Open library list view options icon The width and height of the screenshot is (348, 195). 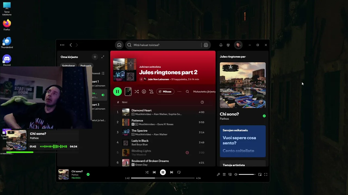[103, 73]
